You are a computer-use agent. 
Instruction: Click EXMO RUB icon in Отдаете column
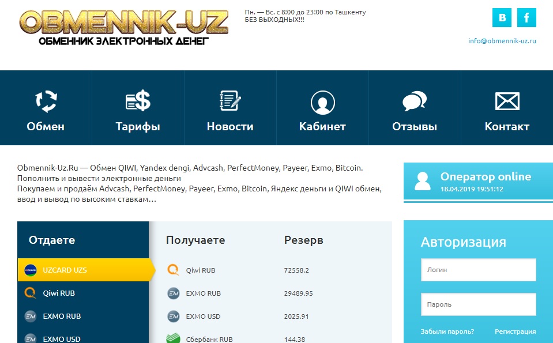coord(31,316)
